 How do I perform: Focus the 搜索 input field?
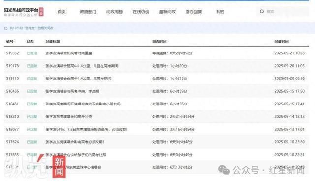point(286,12)
